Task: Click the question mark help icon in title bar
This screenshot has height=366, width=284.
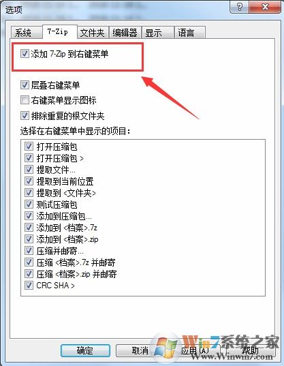Action: coord(239,7)
